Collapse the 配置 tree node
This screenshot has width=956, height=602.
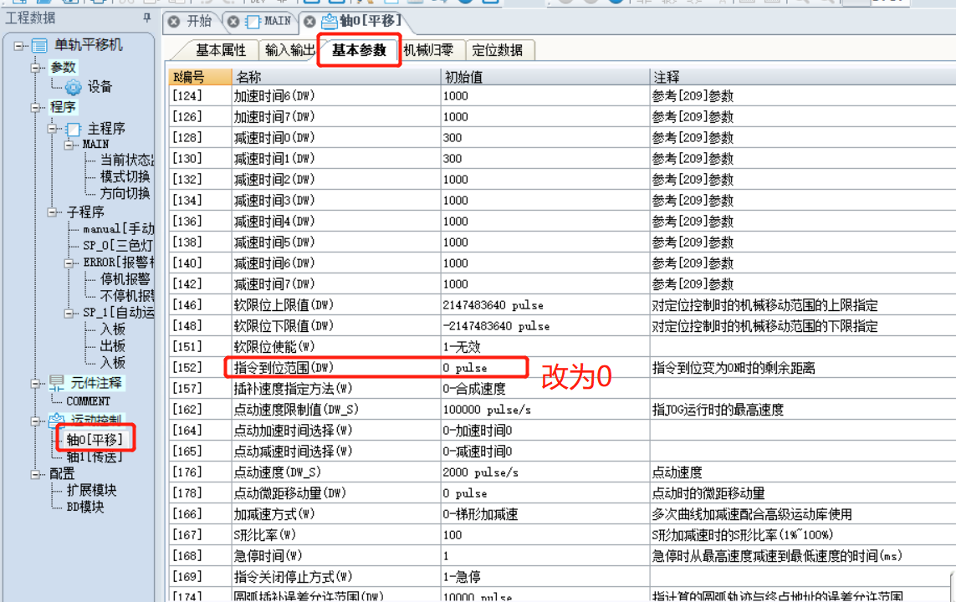point(37,473)
